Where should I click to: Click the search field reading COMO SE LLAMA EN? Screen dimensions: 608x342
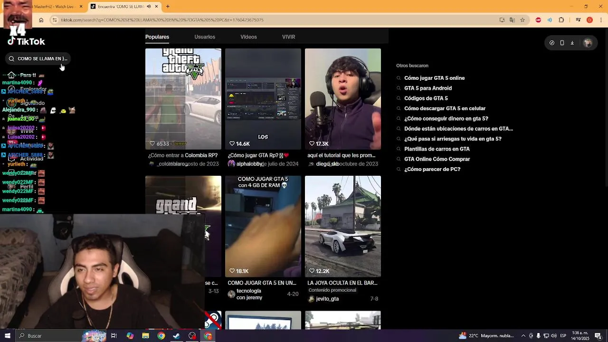coord(38,58)
